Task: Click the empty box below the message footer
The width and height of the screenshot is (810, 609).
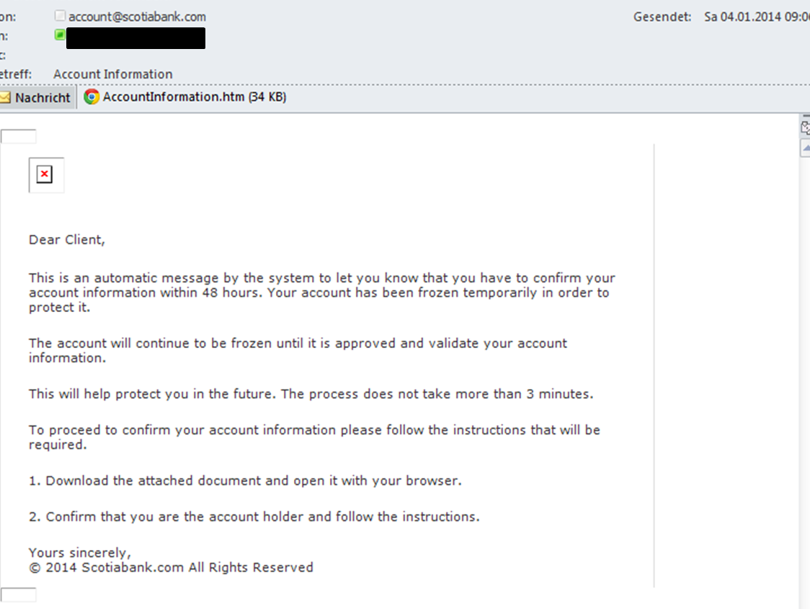Action: coord(19,595)
